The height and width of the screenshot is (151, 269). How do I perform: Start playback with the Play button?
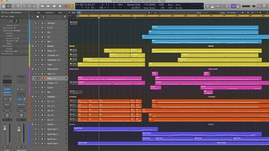pyautogui.click(x=60, y=6)
